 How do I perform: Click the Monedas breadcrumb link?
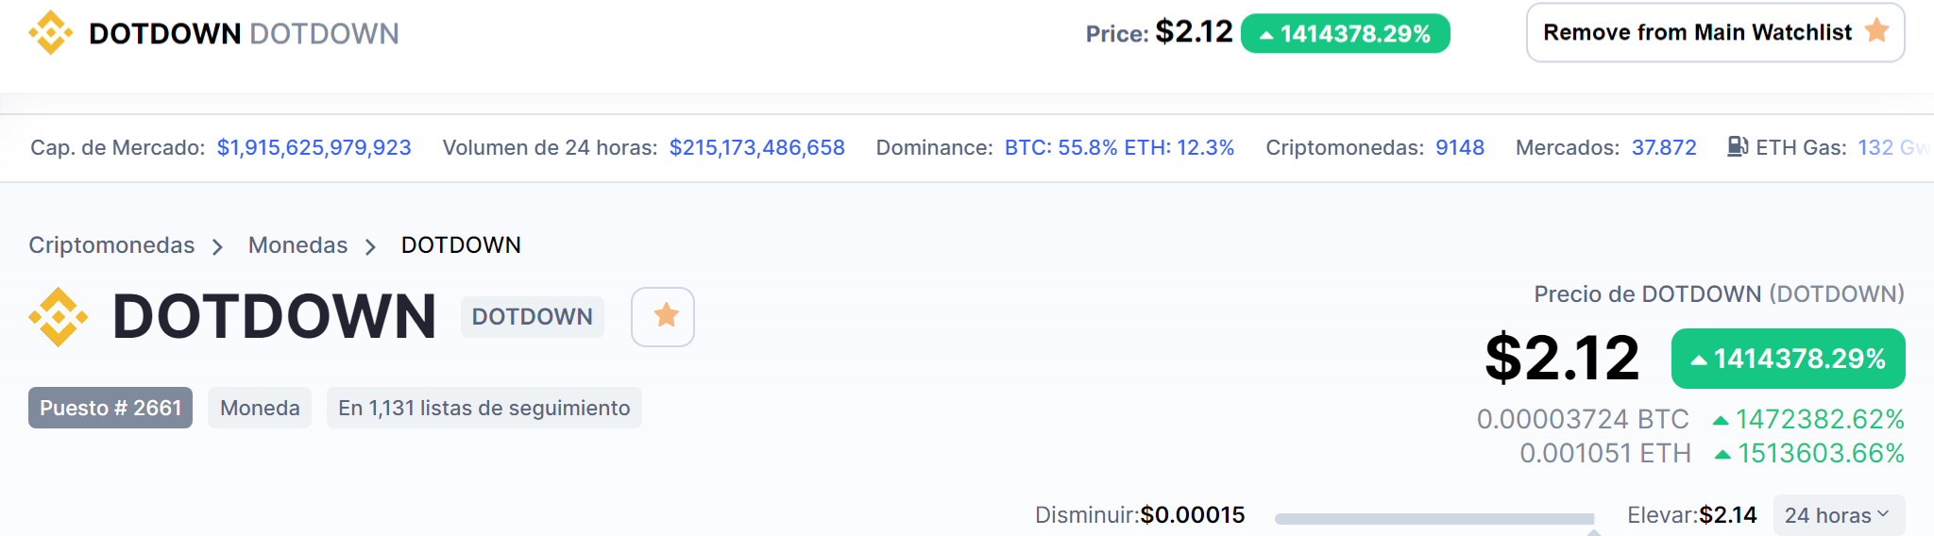pyautogui.click(x=297, y=245)
